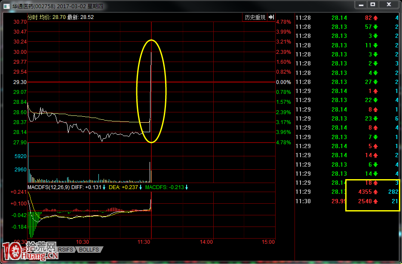The image size is (402, 264).
Task: Click the 10:30 time axis label
Action: [x=83, y=242]
